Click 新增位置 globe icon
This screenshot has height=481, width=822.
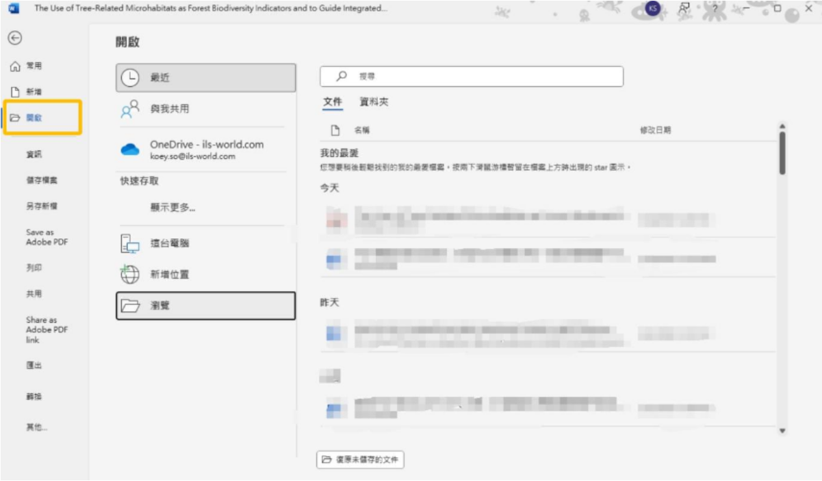130,275
